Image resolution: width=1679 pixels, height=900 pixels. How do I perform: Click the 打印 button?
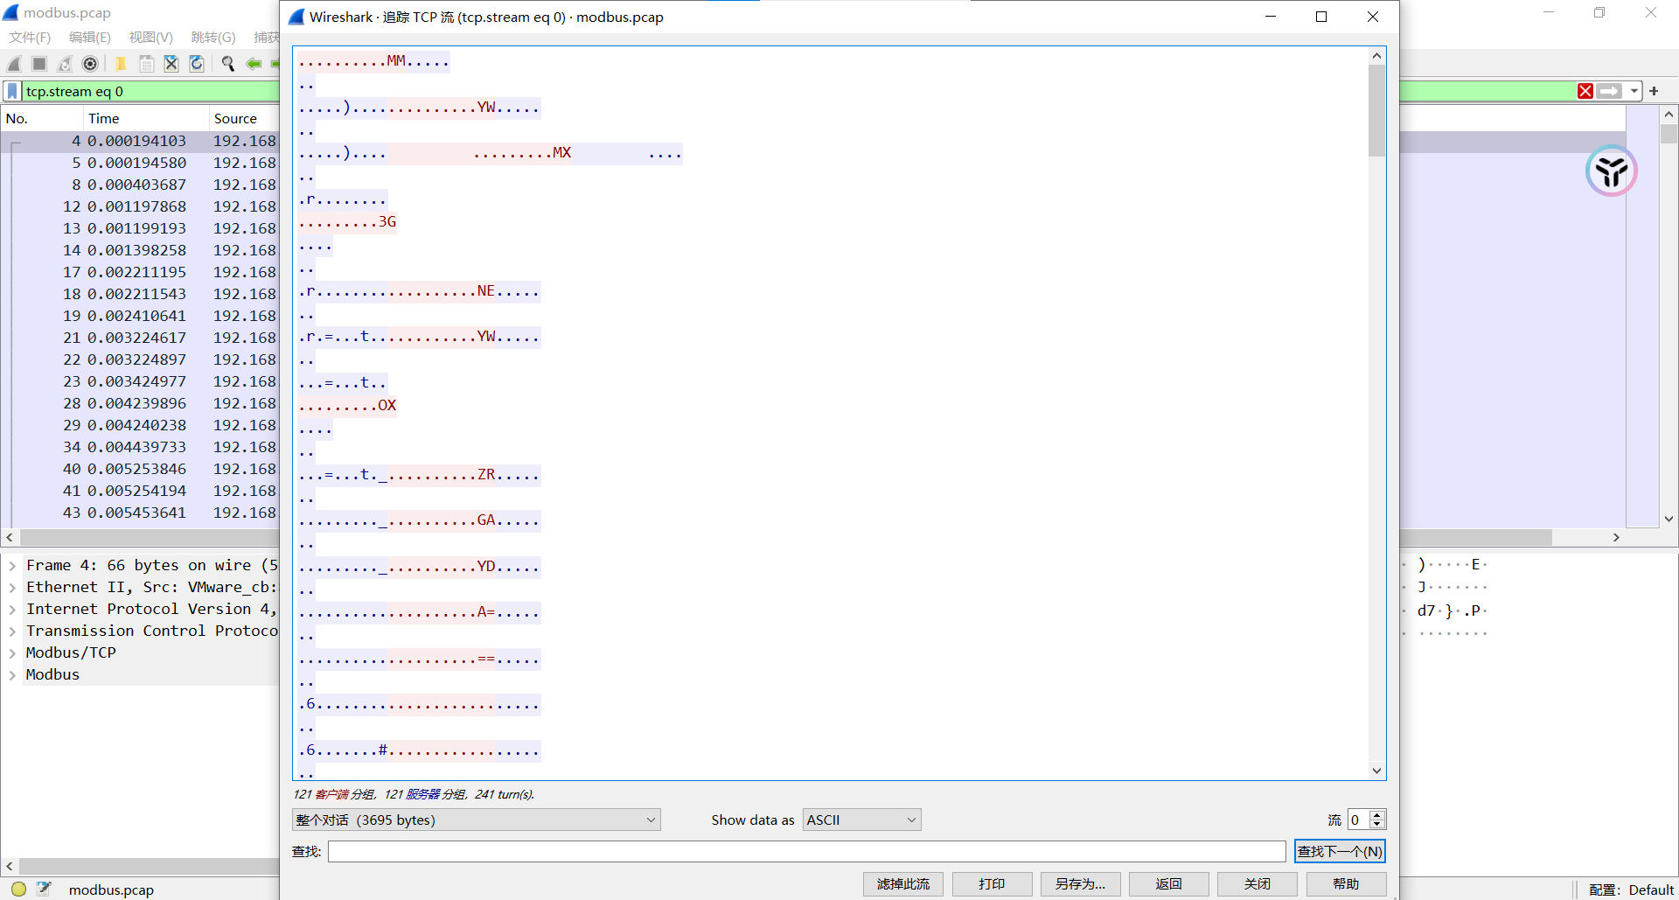(x=992, y=884)
